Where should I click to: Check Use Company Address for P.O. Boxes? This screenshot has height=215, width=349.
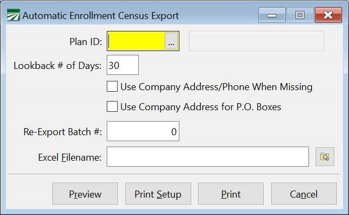(x=112, y=106)
